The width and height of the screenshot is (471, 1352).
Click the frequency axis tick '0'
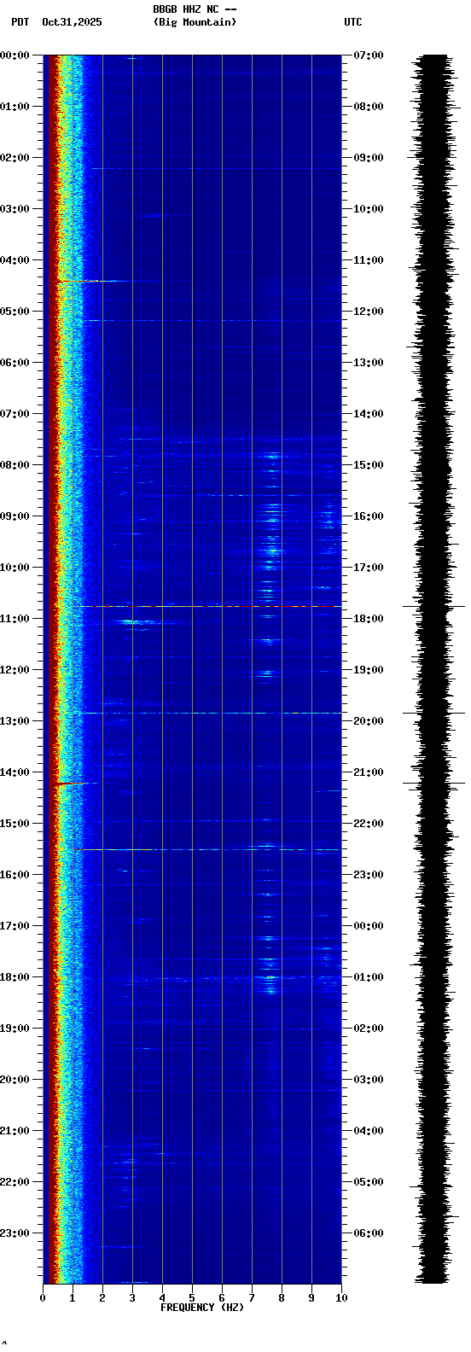coord(43,1298)
